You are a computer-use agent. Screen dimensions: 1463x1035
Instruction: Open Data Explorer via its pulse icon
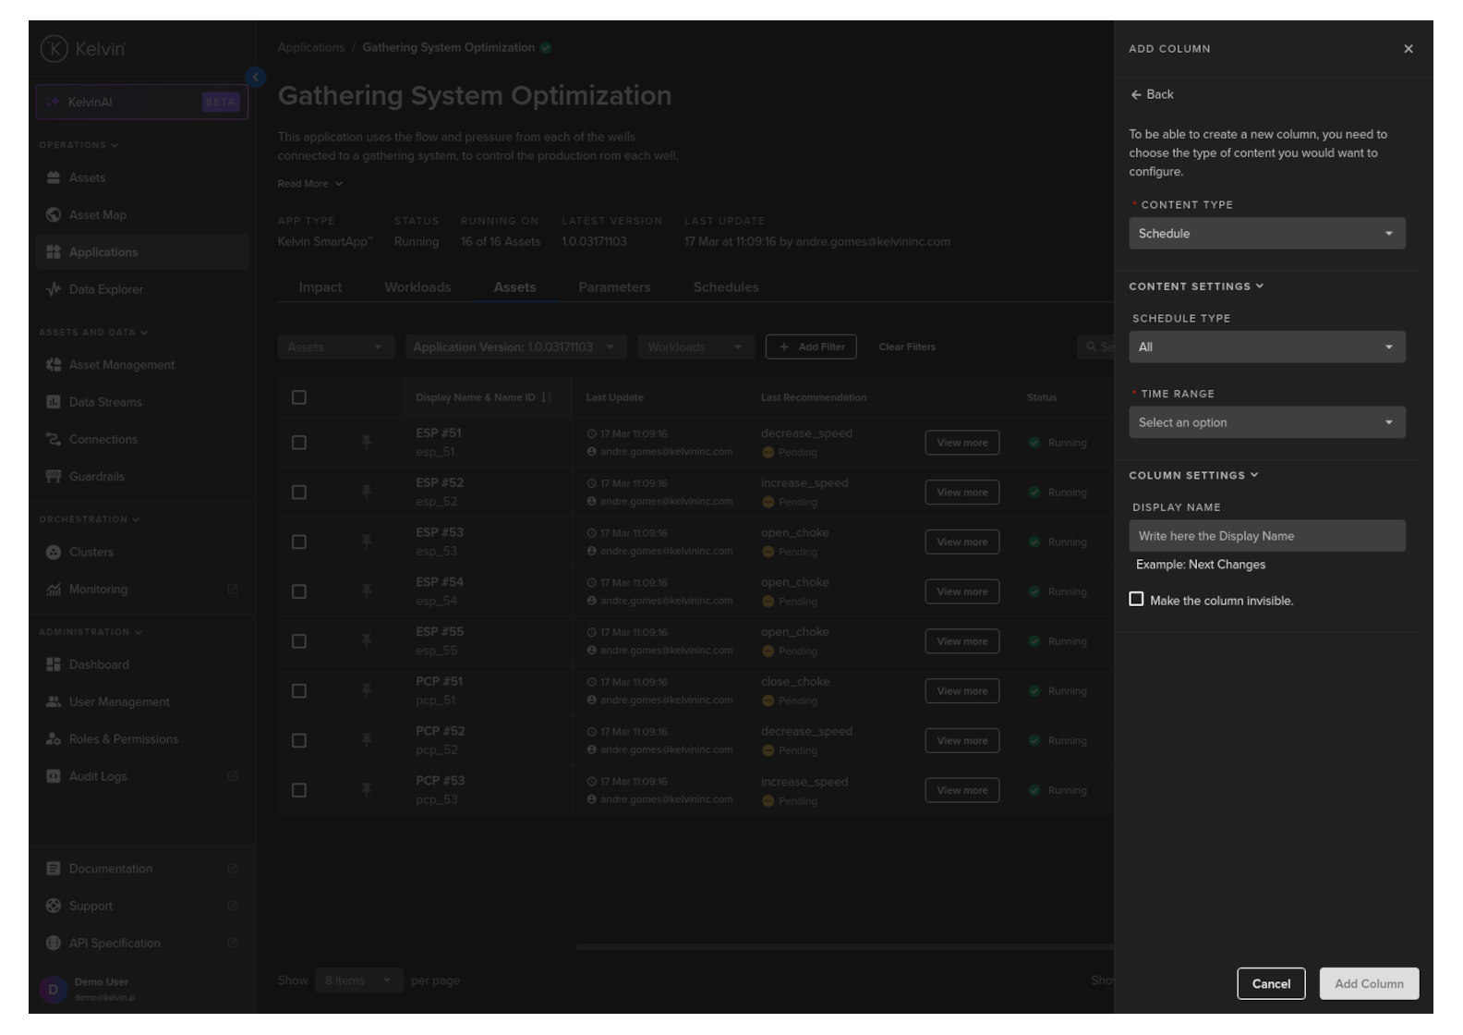coord(54,289)
